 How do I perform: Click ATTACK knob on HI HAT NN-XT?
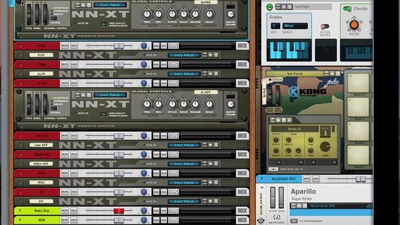click(172, 104)
